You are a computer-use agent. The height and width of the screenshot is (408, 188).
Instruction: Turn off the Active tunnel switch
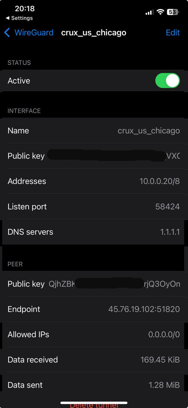click(x=168, y=81)
